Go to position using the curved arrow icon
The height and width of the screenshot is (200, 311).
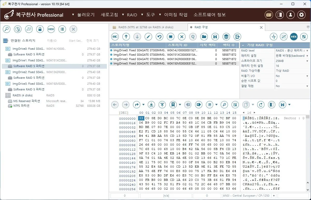[x=136, y=105]
